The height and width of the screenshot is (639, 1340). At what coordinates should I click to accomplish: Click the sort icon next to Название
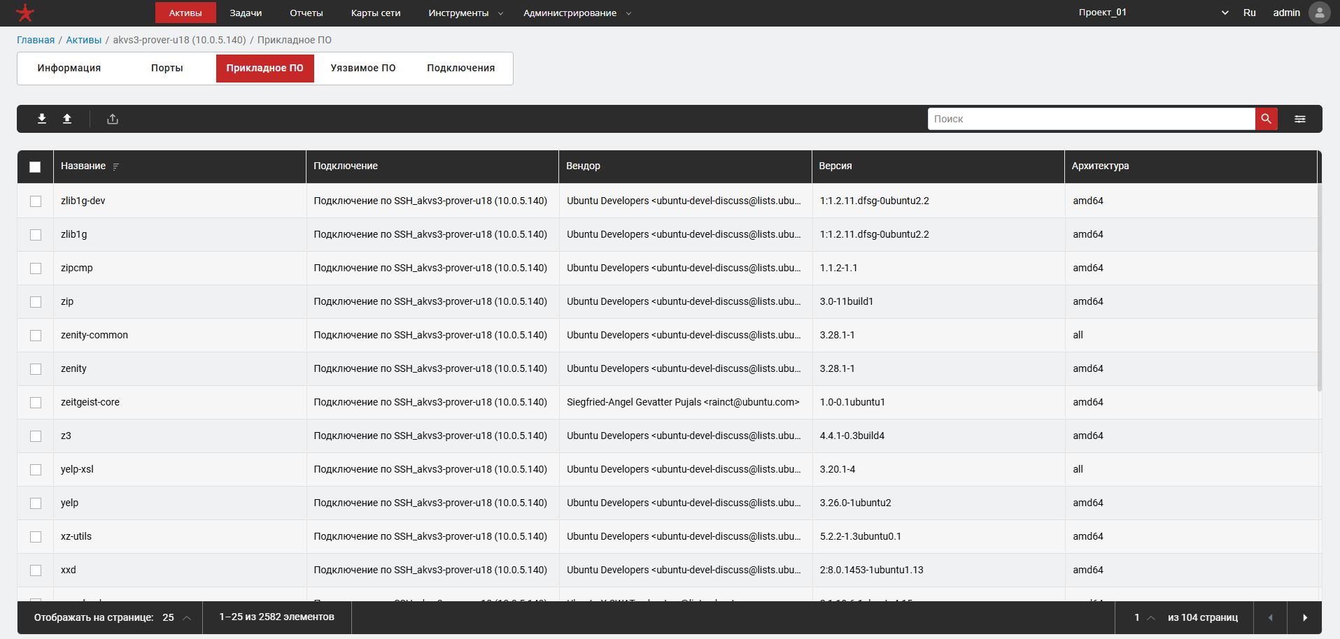116,166
